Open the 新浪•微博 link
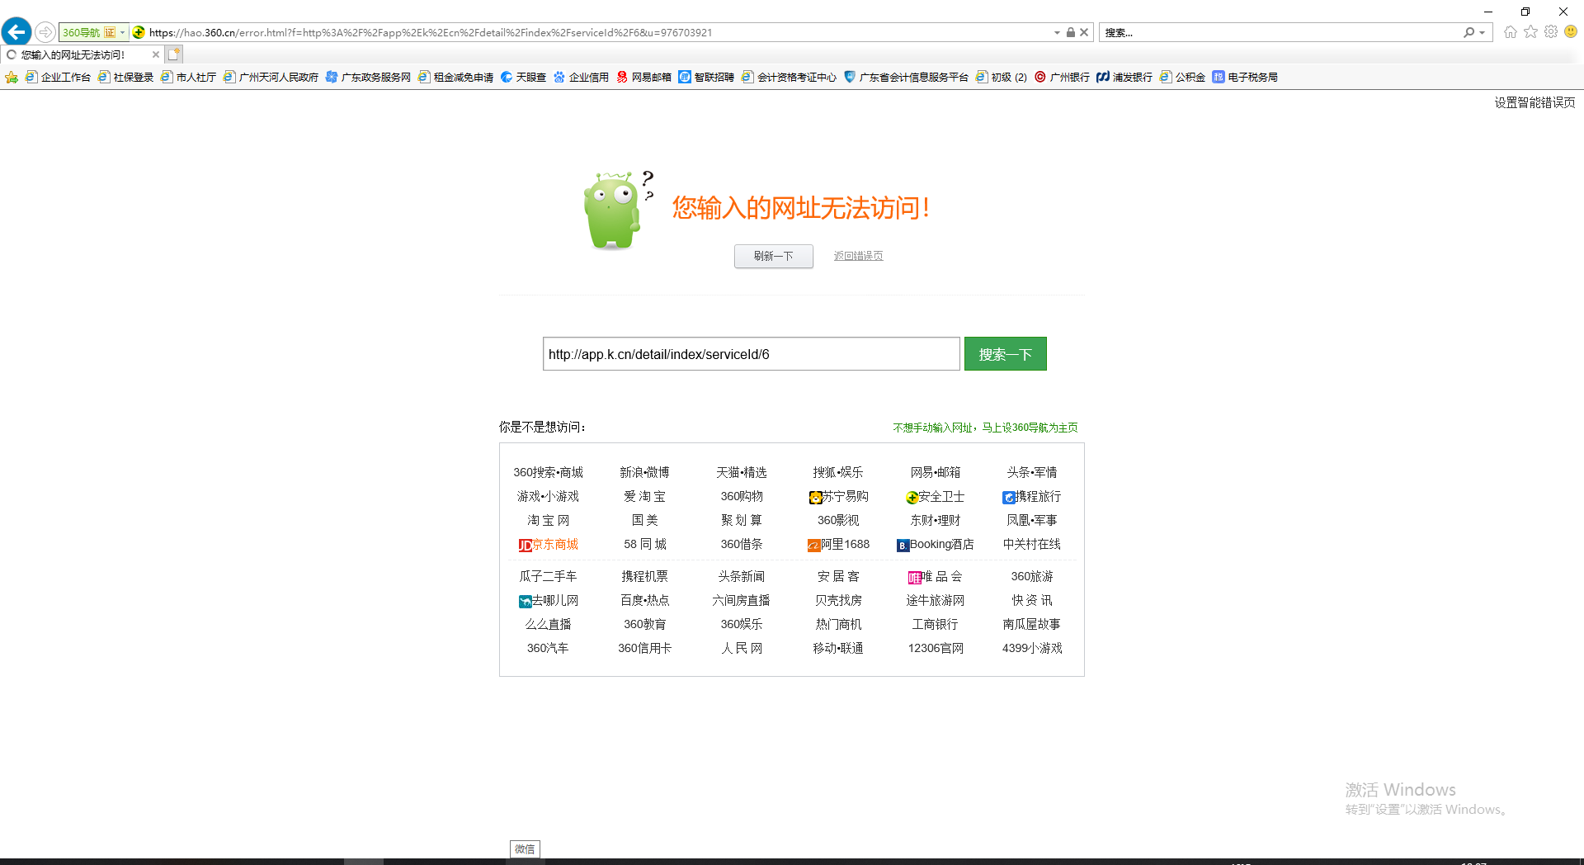The image size is (1584, 865). coord(644,472)
